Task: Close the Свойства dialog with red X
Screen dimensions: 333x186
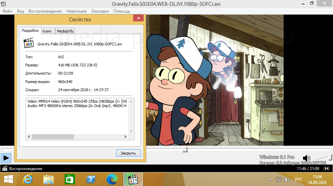Action: tap(139, 18)
